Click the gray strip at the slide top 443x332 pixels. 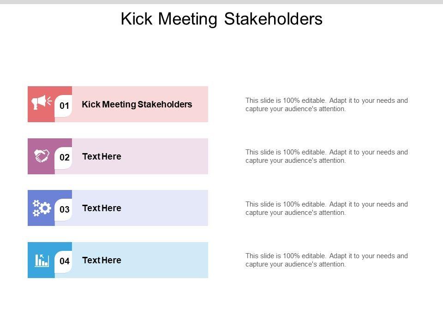[221, 2]
